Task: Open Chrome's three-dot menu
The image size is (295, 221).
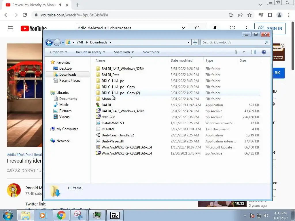Action: 289,15
